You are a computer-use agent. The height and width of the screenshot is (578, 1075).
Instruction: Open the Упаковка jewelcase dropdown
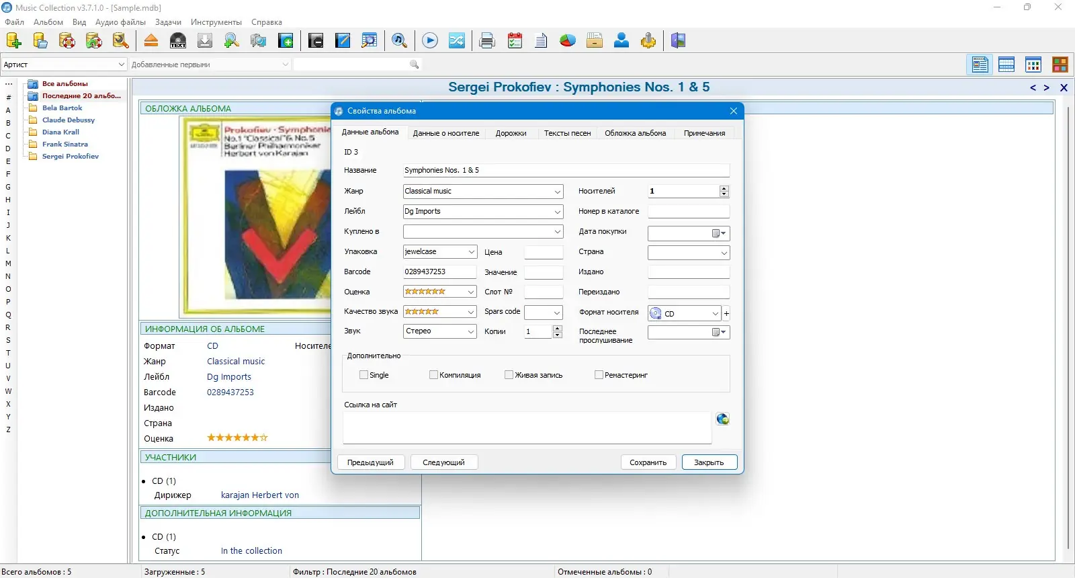point(472,252)
